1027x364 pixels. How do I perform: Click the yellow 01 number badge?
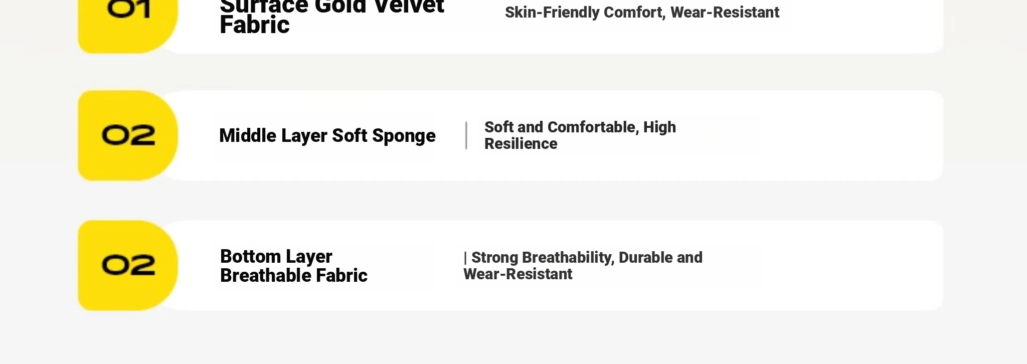click(128, 26)
